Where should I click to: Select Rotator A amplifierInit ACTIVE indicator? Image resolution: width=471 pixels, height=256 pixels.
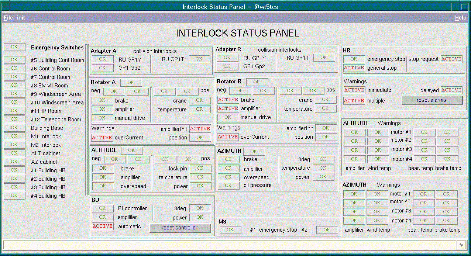click(200, 129)
